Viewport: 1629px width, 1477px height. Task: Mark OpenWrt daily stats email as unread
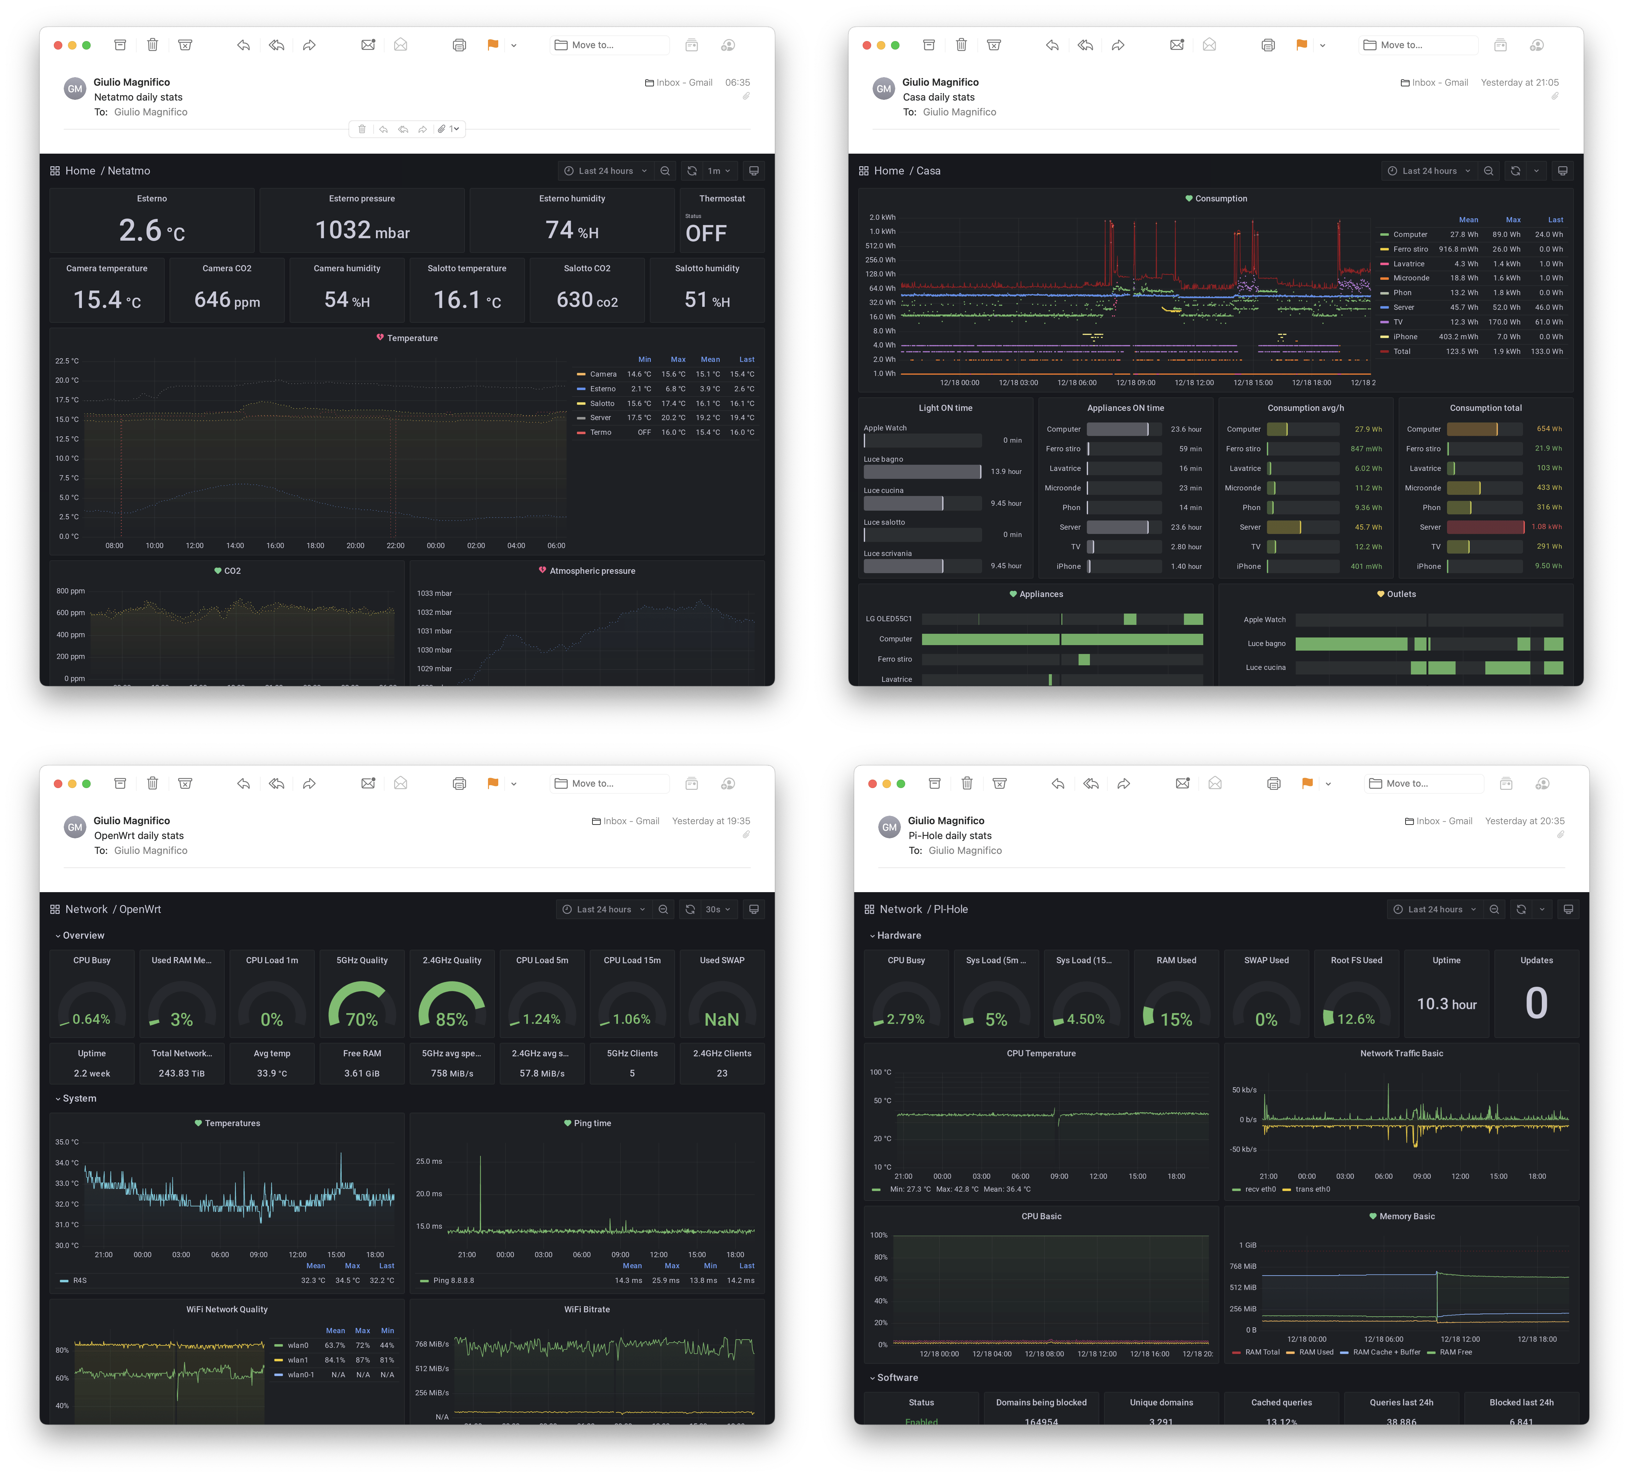coord(368,783)
